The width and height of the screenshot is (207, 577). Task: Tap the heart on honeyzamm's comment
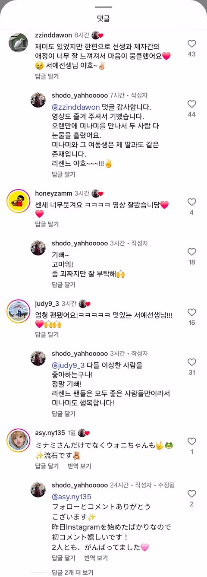[x=192, y=202]
